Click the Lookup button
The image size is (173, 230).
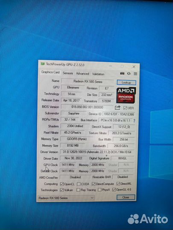[126, 83]
